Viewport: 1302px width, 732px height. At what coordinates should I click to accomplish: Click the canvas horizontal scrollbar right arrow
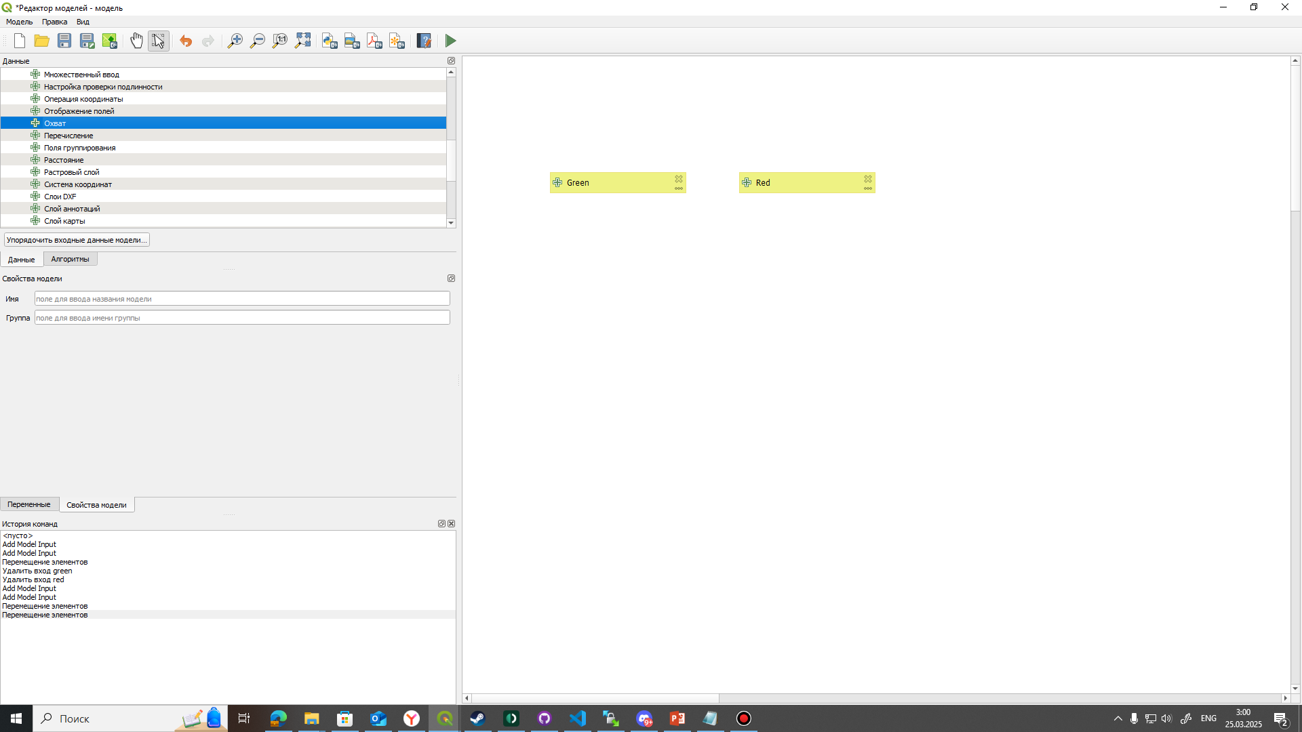point(1285,698)
